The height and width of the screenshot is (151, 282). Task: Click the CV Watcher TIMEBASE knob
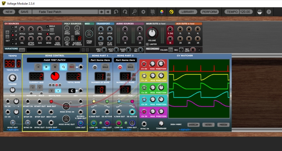pos(161,123)
